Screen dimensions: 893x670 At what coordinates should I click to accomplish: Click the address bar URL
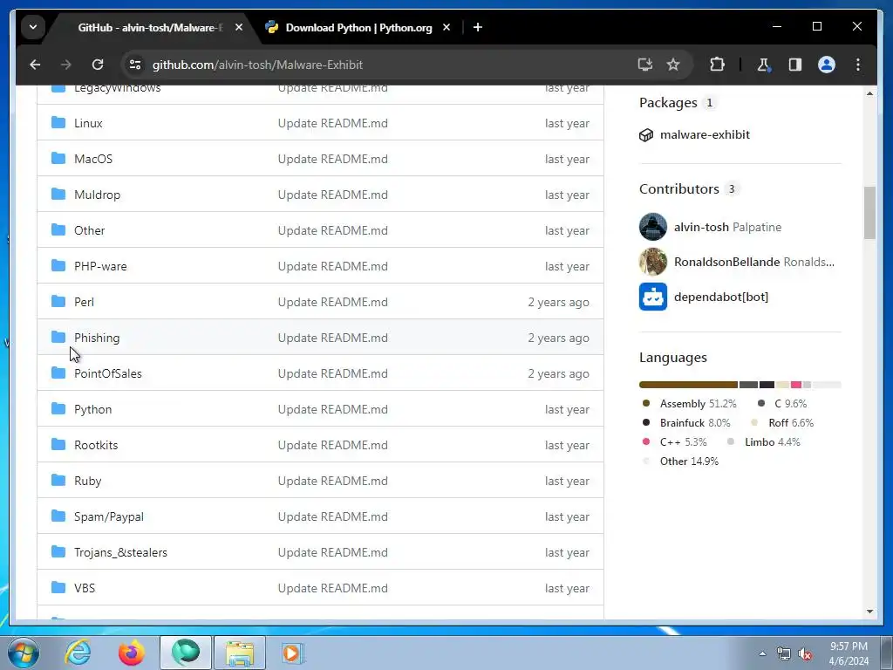257,65
